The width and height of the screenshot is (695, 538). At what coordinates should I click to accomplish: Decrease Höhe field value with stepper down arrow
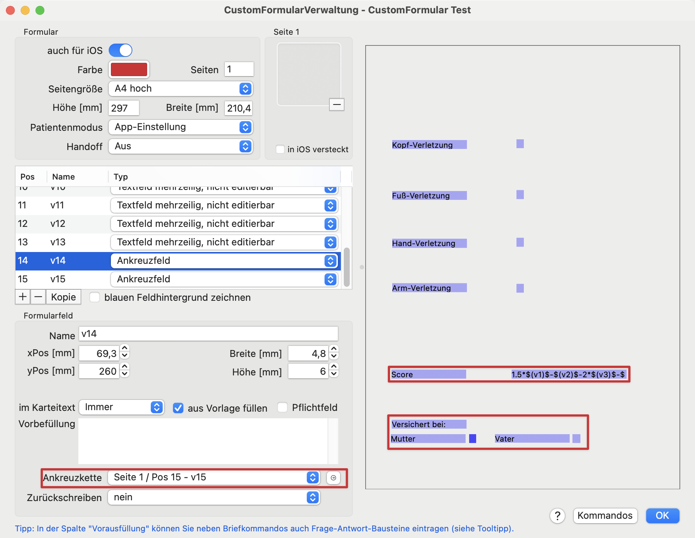[x=334, y=374]
